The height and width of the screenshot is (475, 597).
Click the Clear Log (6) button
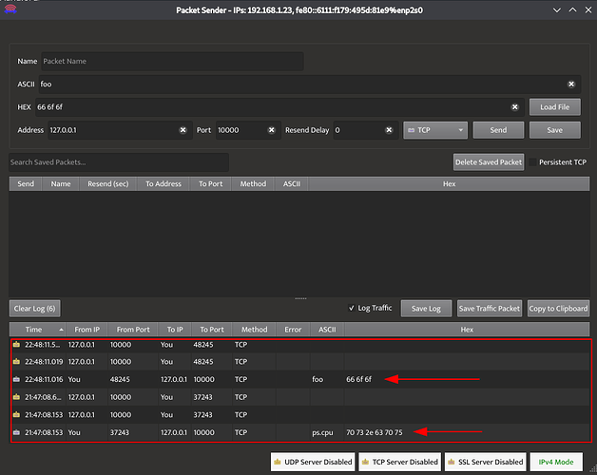35,309
